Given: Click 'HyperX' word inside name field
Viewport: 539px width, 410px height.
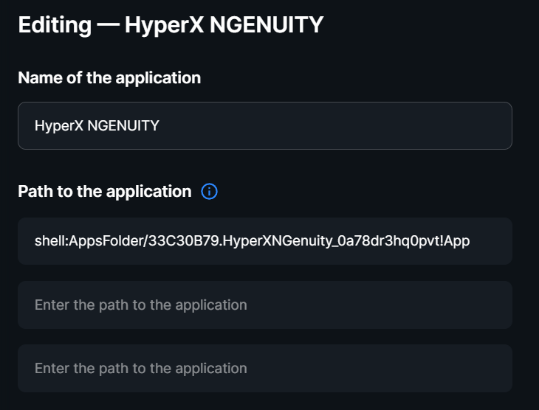Looking at the screenshot, I should point(59,126).
